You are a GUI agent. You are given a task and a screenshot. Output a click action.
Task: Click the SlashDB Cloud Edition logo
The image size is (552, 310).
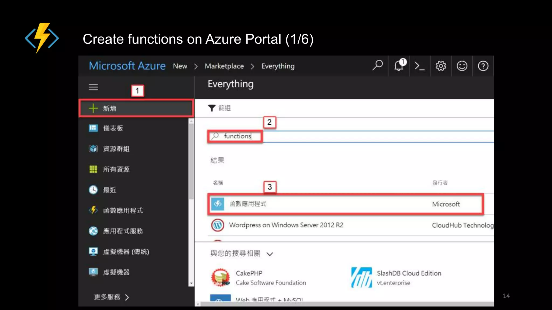pyautogui.click(x=361, y=277)
